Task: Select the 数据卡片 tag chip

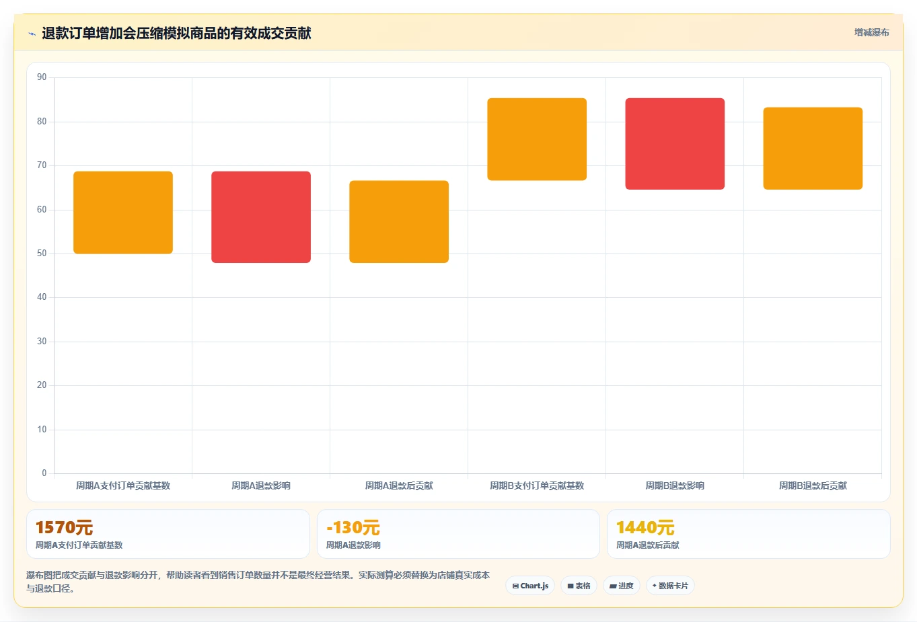Action: point(670,586)
